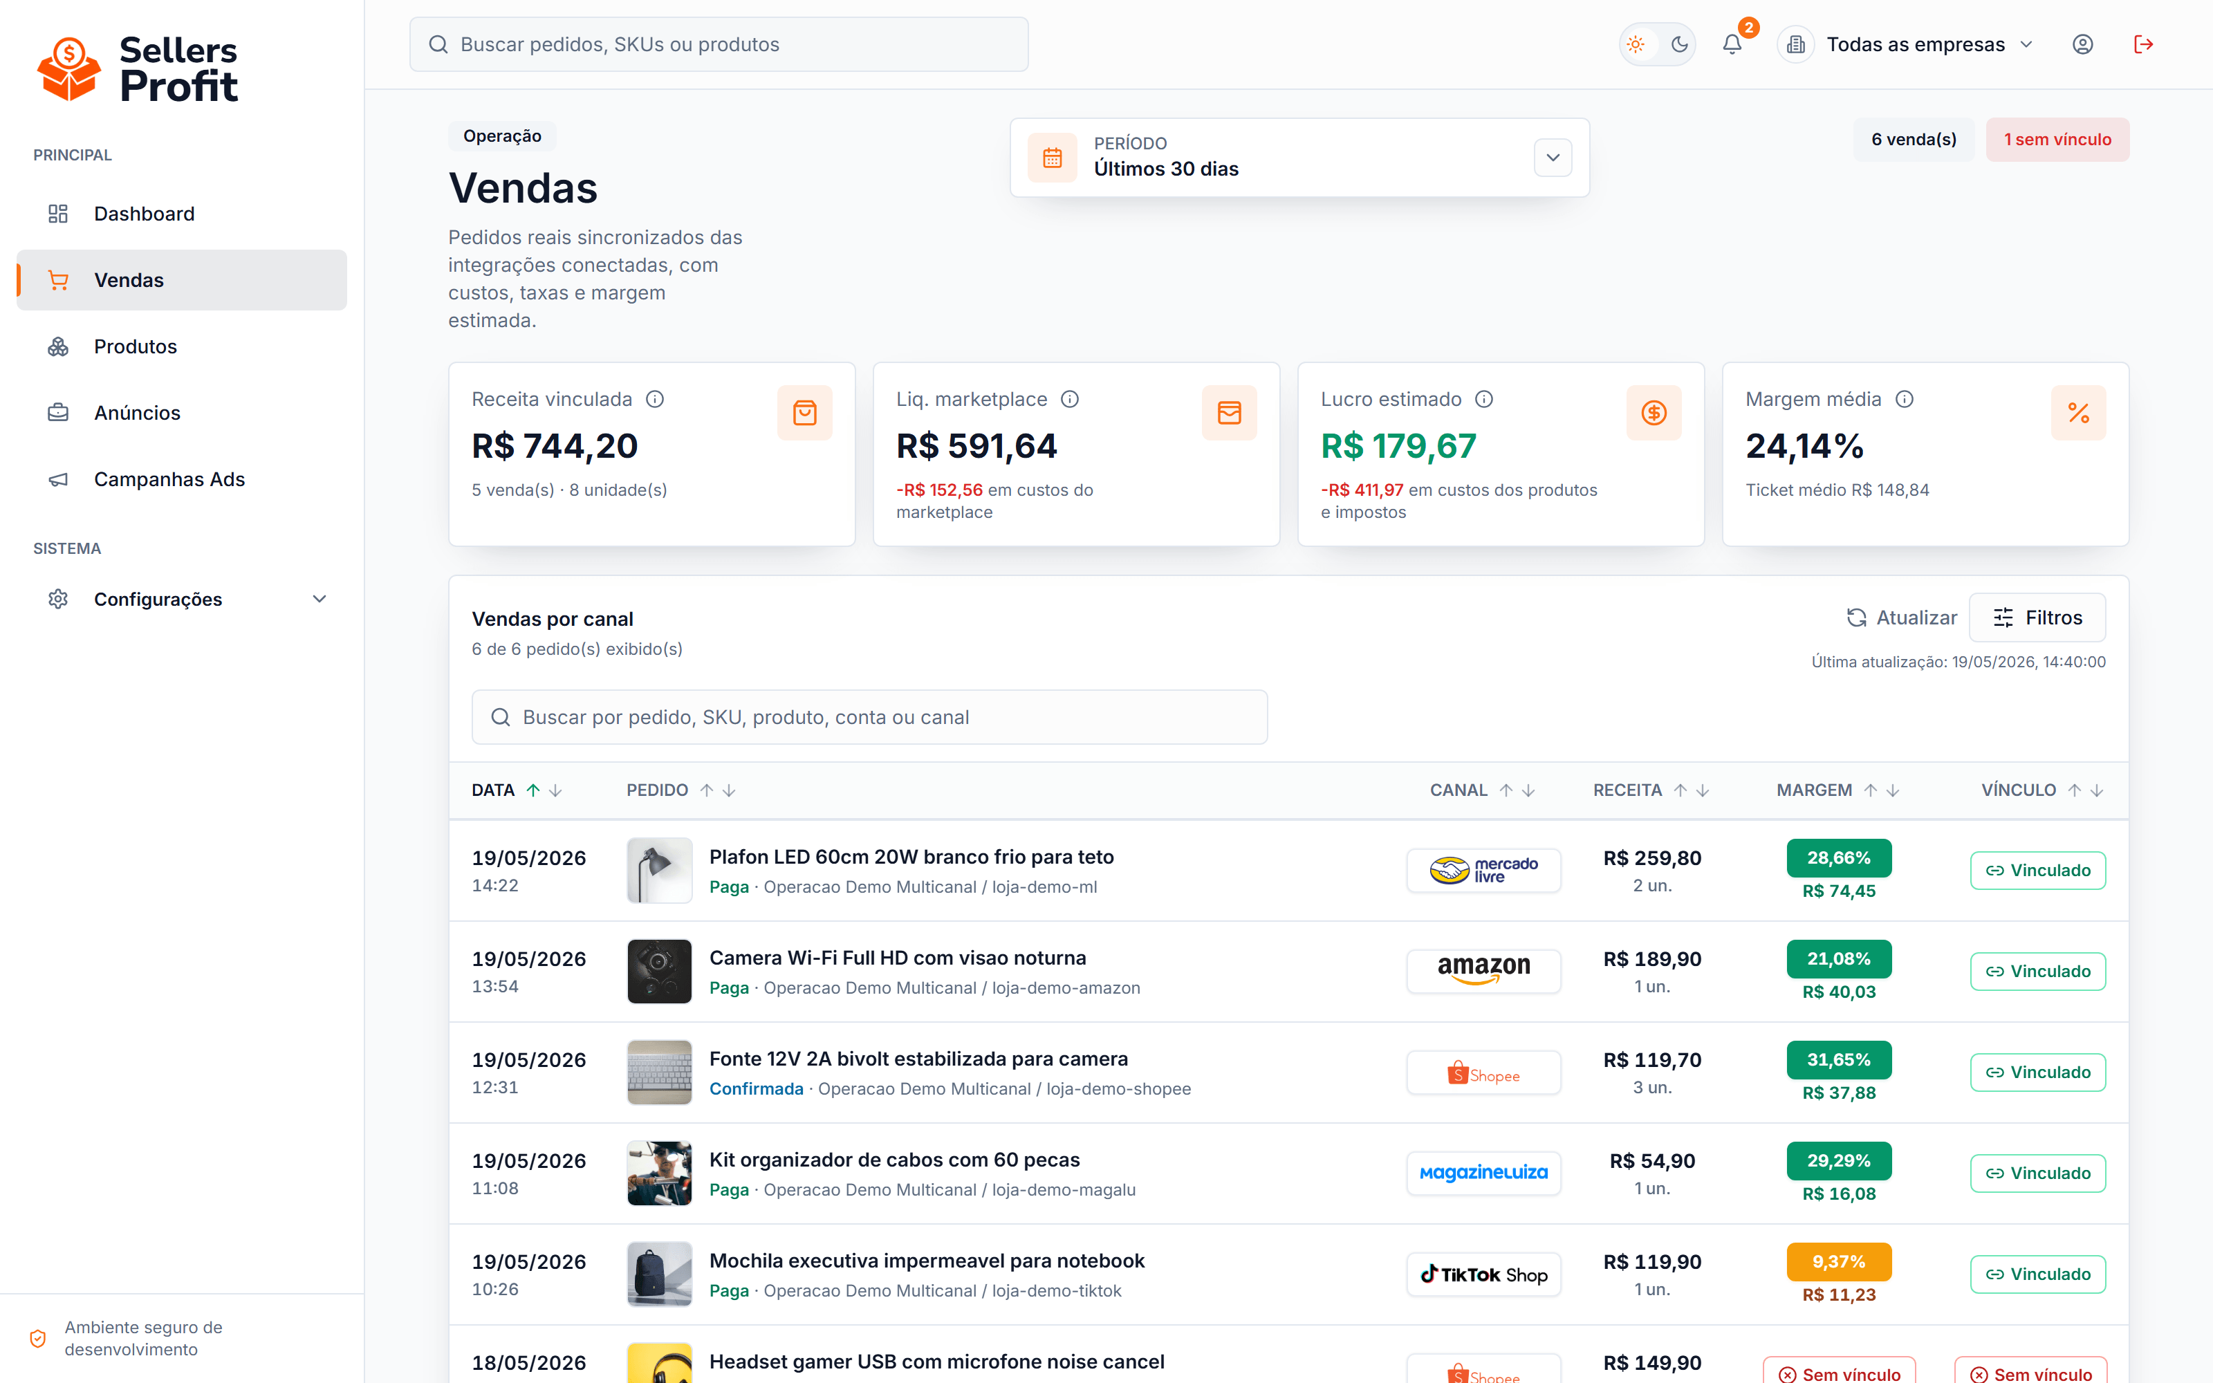Click Vinculado badge for Kit organizador row
The height and width of the screenshot is (1383, 2213).
2038,1173
